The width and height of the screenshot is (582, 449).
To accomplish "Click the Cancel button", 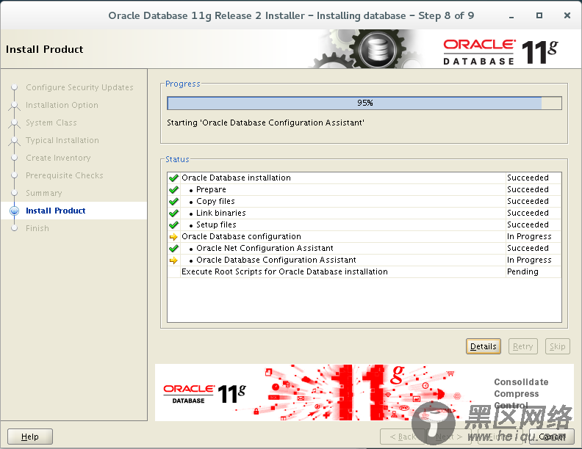I will 552,437.
